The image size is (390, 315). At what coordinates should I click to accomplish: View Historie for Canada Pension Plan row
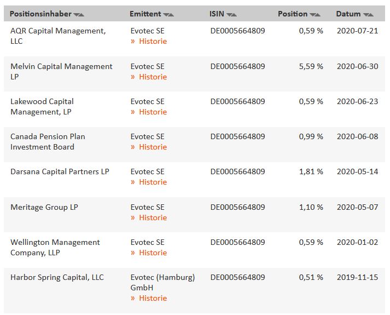[152, 147]
